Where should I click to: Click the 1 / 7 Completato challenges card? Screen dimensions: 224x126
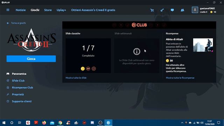pos(88,56)
